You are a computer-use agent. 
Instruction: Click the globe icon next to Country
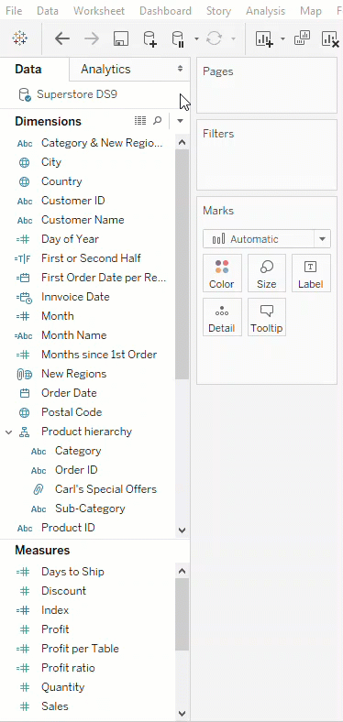click(25, 182)
